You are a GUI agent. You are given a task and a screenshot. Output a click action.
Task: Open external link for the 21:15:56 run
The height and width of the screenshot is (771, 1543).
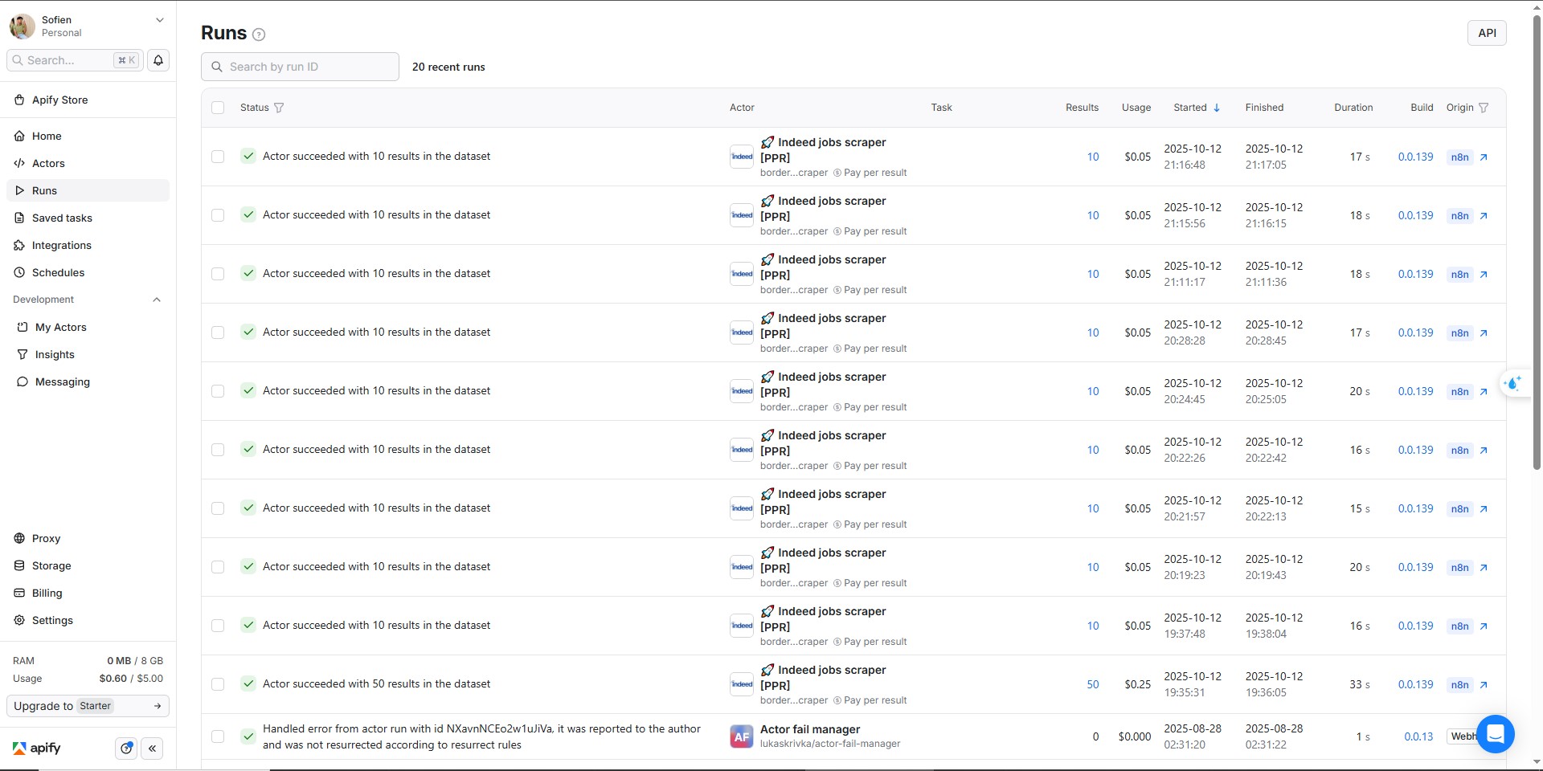[1484, 216]
